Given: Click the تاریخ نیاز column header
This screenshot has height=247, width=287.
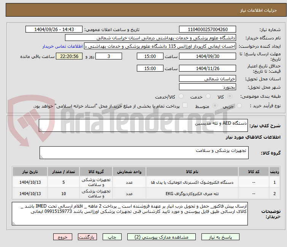Looking at the screenshot, I should [x=30, y=172].
